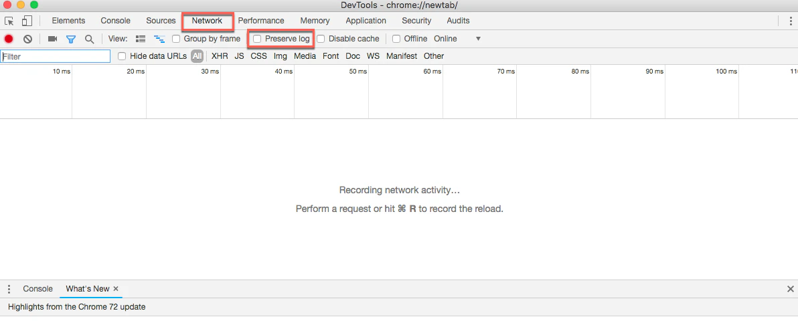798x325 pixels.
Task: Filter requests by Doc type
Action: coord(353,56)
